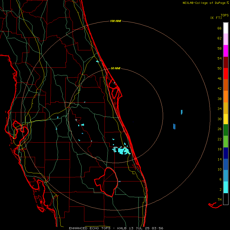Click the legend value "42"

coord(220,89)
